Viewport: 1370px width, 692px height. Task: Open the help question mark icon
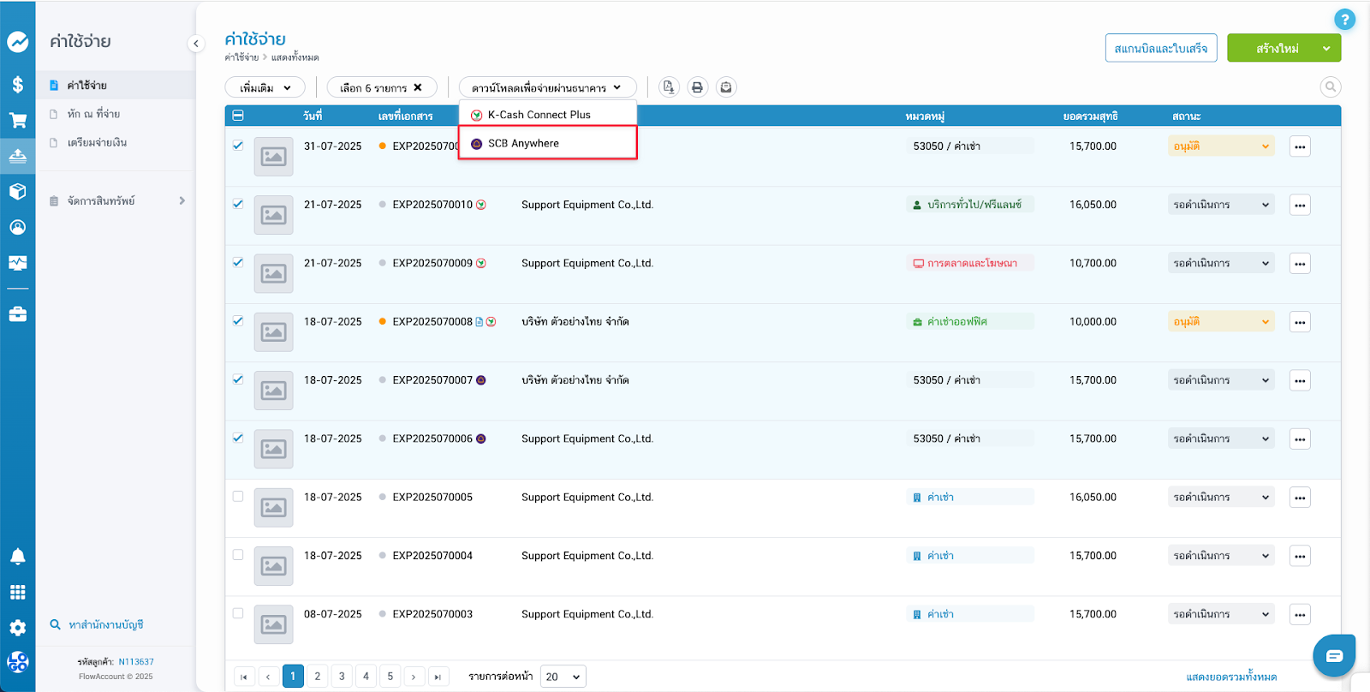click(x=1344, y=20)
